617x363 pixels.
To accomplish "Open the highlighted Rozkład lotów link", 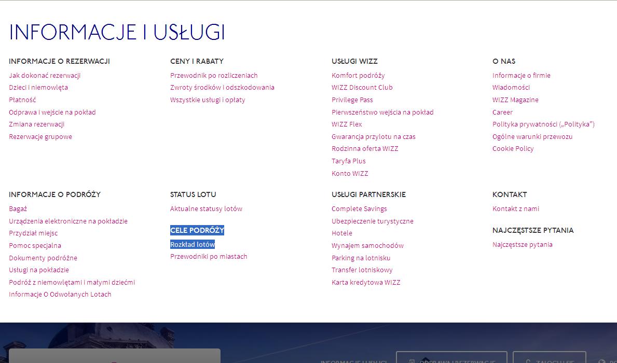I will click(x=193, y=245).
